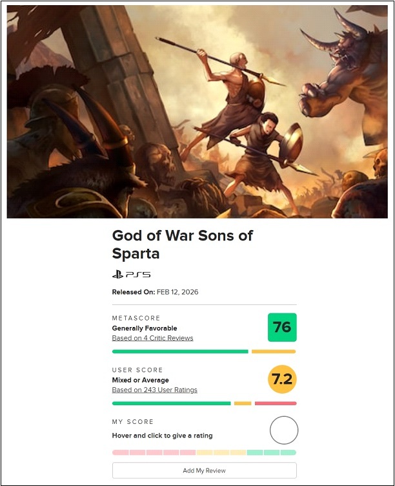Click the 'God of War Sons of Sparta' title
395x486 pixels.
[183, 244]
